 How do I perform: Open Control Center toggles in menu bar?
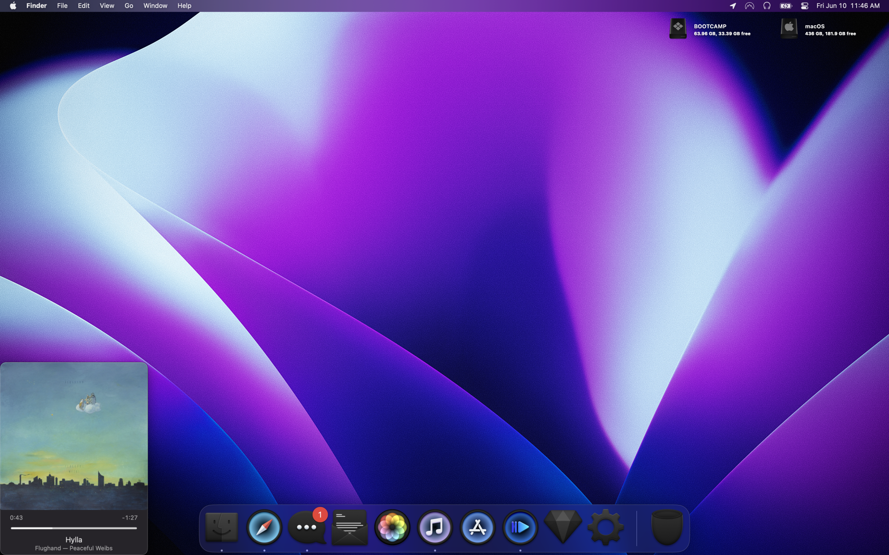coord(805,6)
